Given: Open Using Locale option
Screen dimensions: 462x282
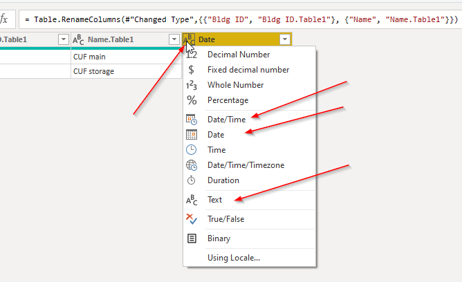Looking at the screenshot, I should click(250, 258).
